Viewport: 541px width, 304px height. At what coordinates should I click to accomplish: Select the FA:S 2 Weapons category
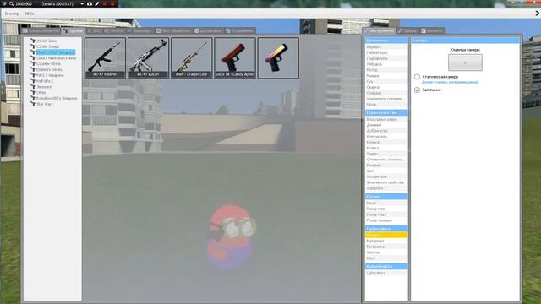tap(50, 75)
